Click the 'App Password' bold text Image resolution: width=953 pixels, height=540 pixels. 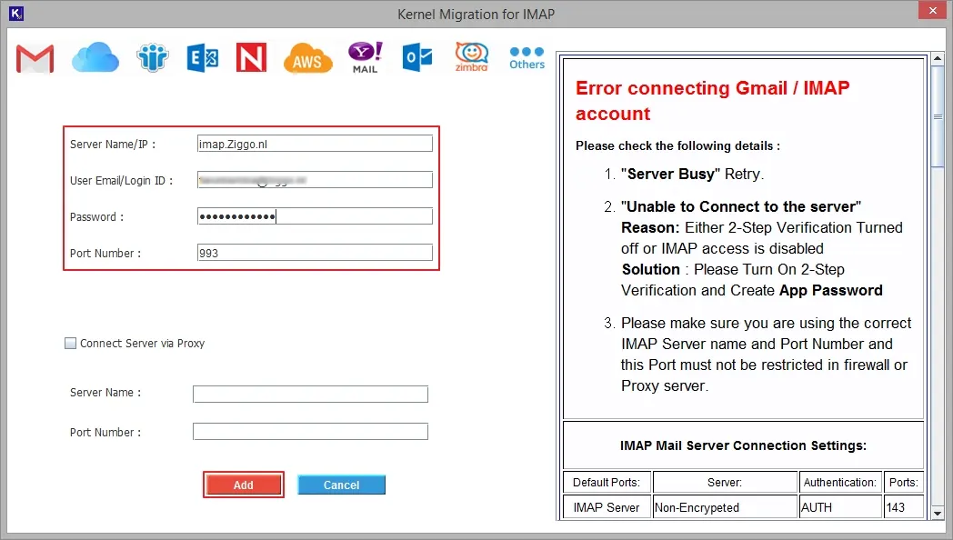831,290
